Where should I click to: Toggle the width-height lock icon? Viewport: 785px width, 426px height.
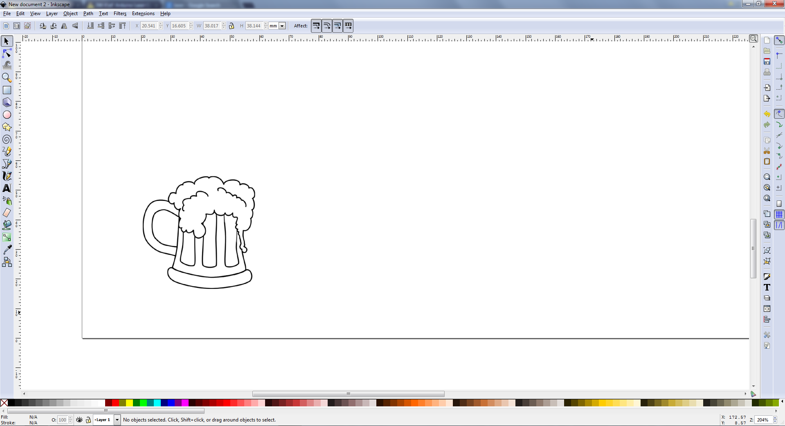pos(232,26)
